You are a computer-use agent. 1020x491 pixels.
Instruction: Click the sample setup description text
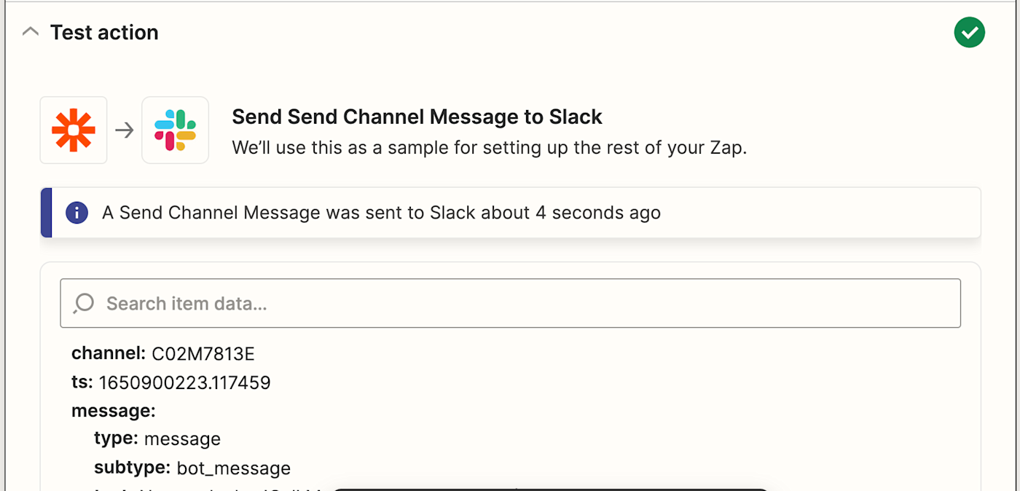(x=489, y=148)
